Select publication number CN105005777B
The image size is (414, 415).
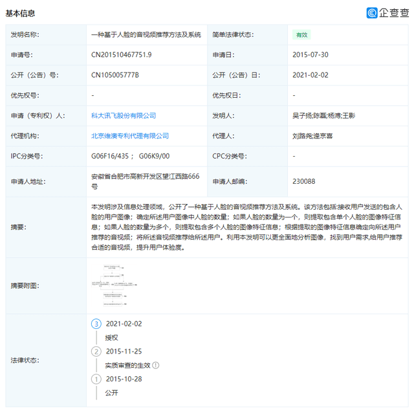coord(115,75)
